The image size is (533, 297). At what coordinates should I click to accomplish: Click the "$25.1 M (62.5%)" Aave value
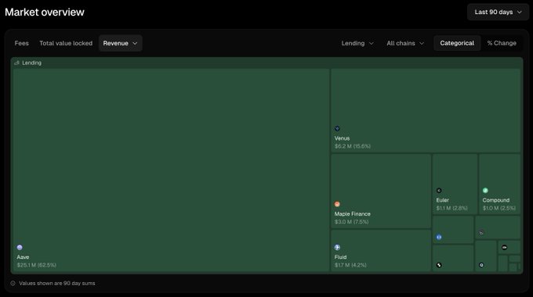tap(37, 265)
